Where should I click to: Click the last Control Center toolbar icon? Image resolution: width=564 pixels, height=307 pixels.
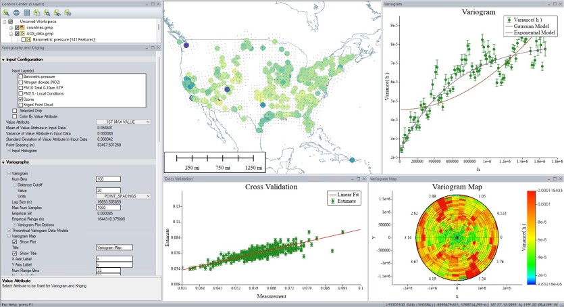click(x=69, y=12)
